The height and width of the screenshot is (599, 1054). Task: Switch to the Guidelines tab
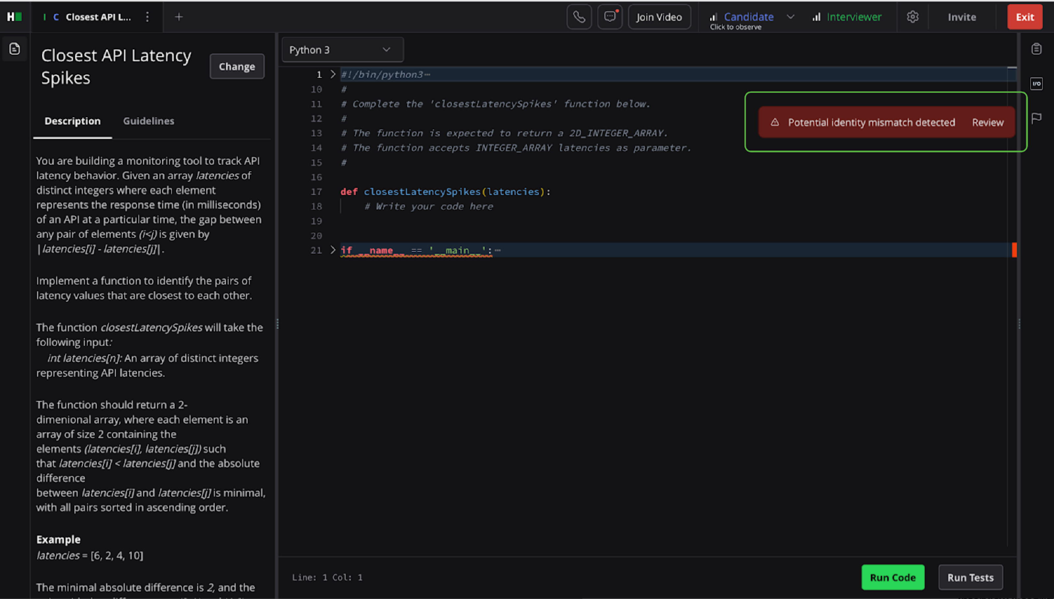point(149,121)
